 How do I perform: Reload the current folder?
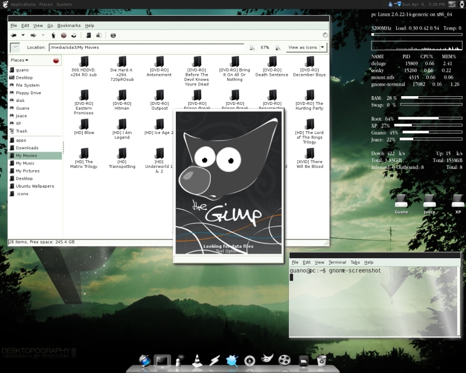[74, 36]
